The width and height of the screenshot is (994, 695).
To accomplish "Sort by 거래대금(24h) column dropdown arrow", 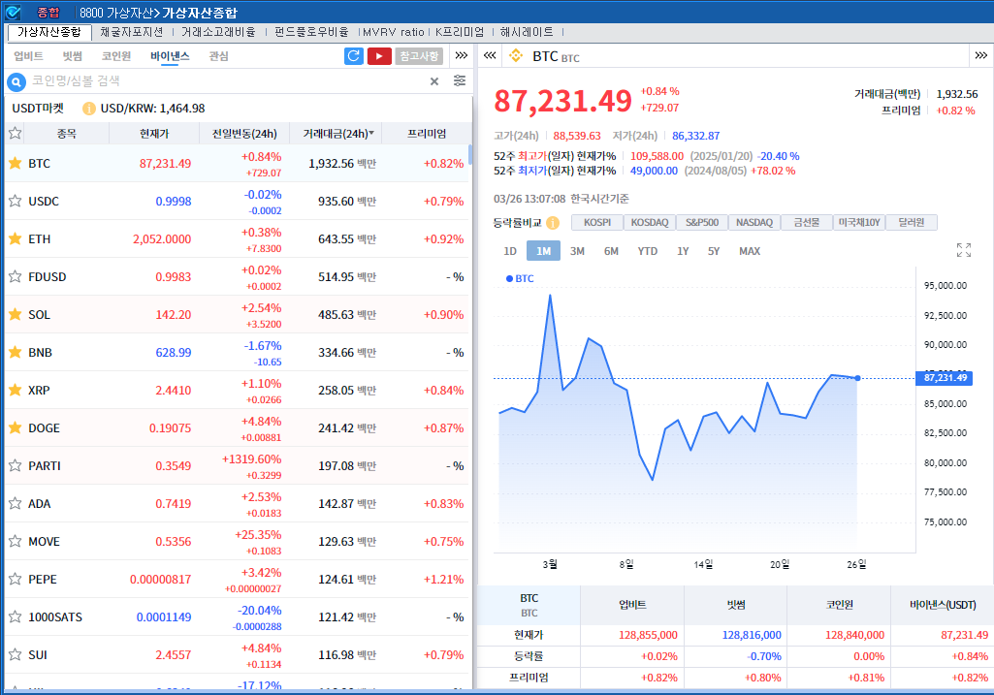I will [x=371, y=134].
